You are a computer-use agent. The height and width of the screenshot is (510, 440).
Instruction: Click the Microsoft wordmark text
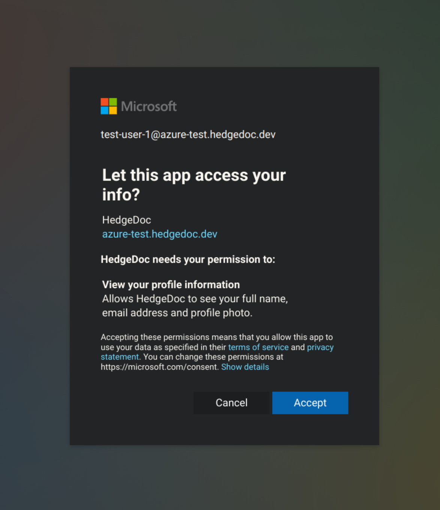pos(148,106)
